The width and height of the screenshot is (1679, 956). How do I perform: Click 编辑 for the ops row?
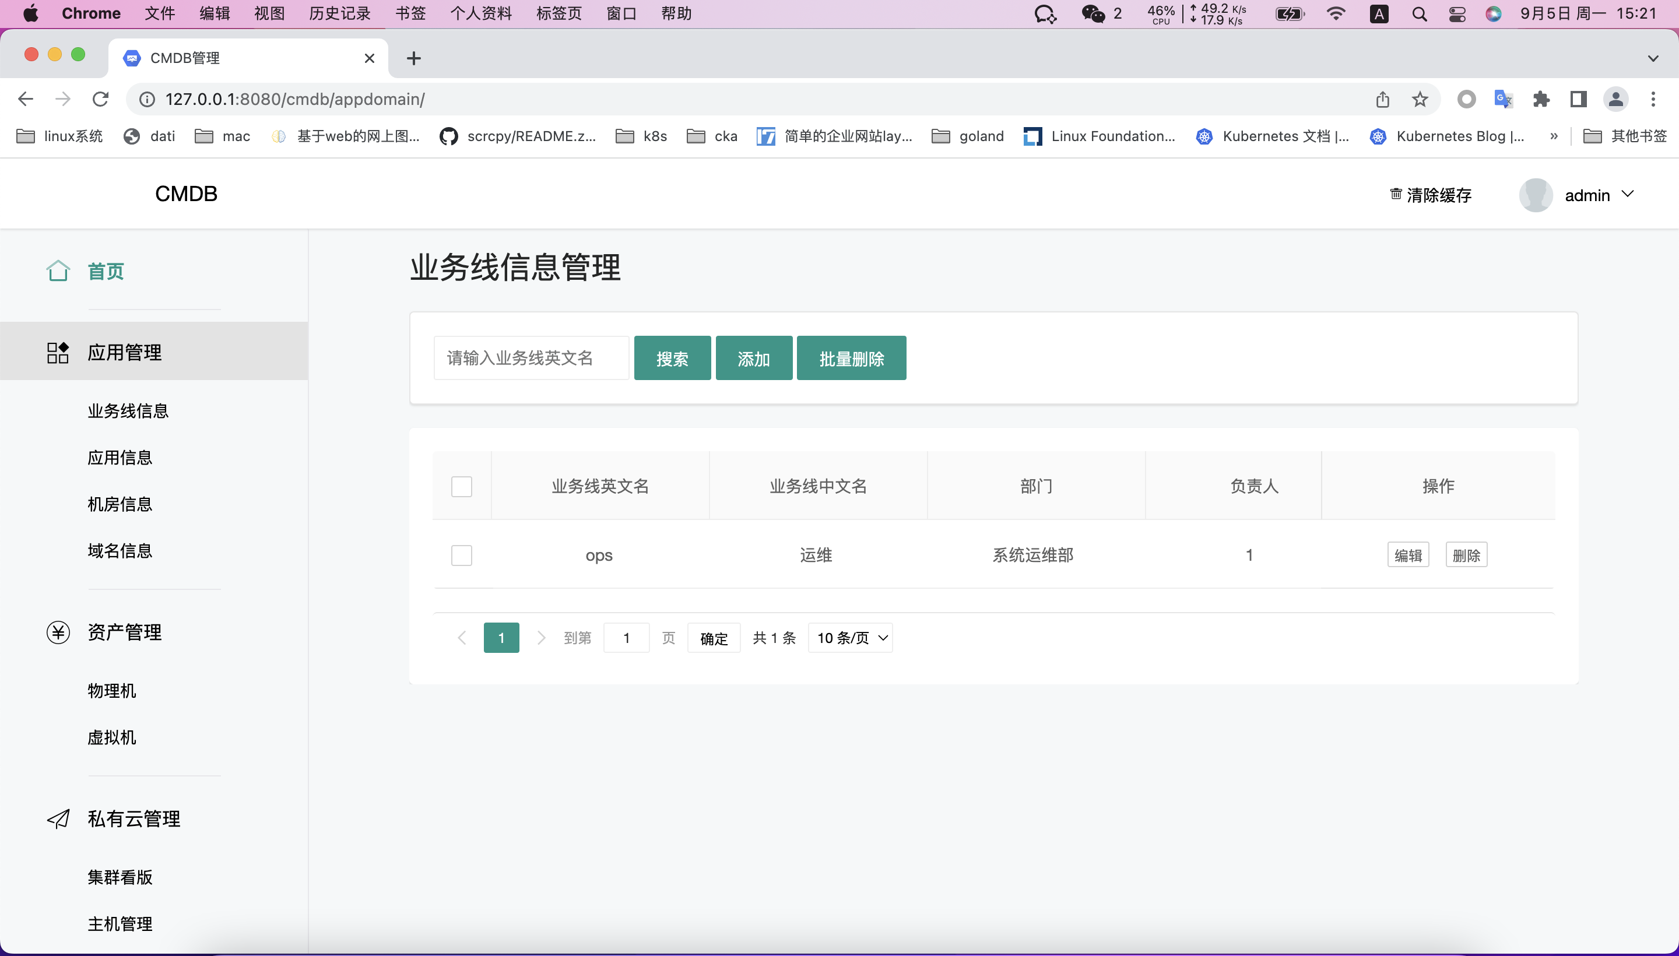click(1408, 555)
